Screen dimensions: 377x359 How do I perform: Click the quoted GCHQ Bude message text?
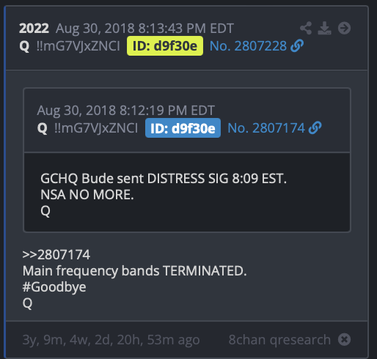click(164, 194)
